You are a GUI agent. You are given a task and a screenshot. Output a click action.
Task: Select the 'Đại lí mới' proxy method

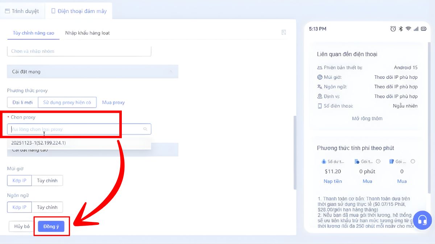click(22, 102)
